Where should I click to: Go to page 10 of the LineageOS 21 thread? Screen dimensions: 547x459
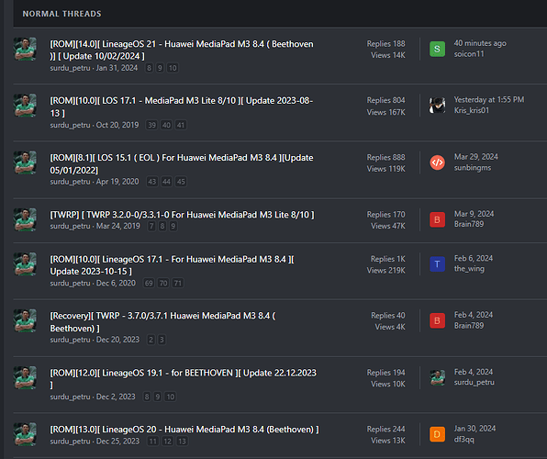(x=173, y=68)
